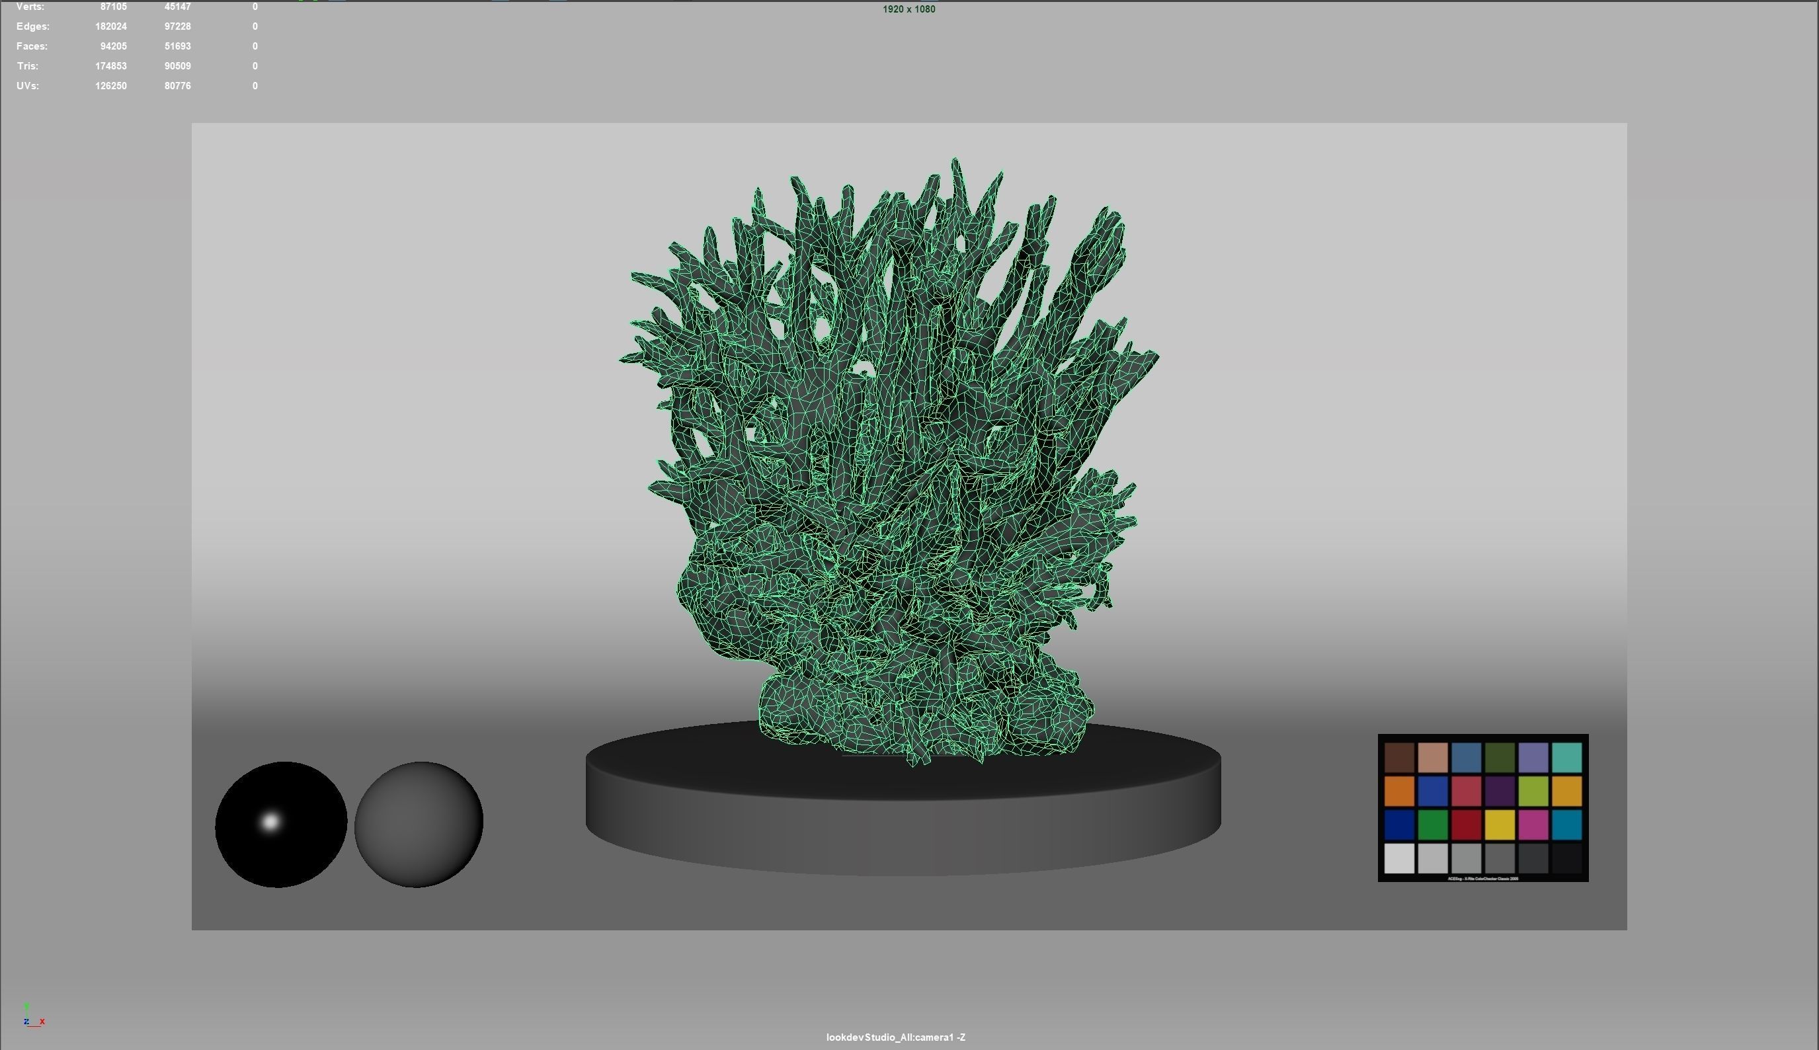
Task: Click the Edges value 182024
Action: (111, 26)
